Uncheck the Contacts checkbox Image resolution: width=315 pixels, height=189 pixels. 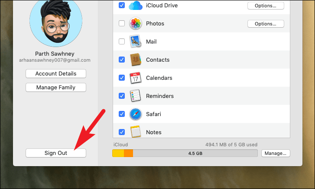point(122,60)
